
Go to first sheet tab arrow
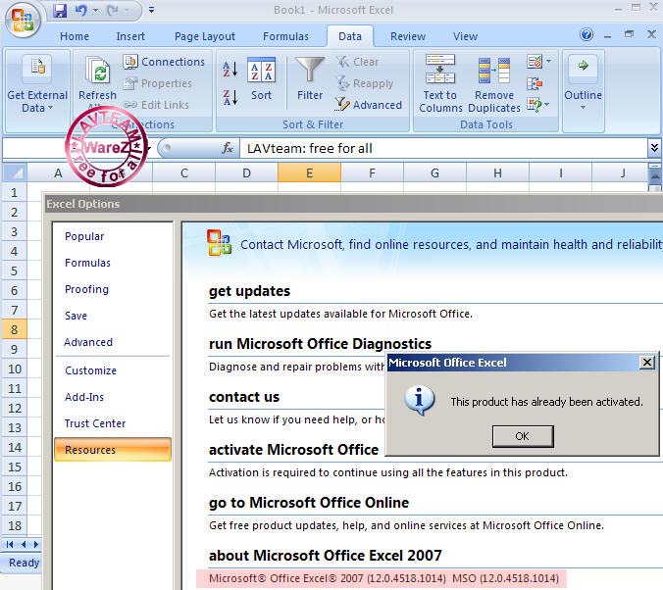point(10,544)
